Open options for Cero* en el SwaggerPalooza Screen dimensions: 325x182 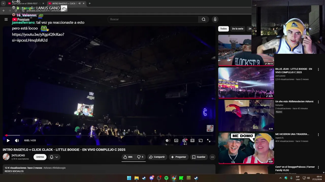[318, 167]
